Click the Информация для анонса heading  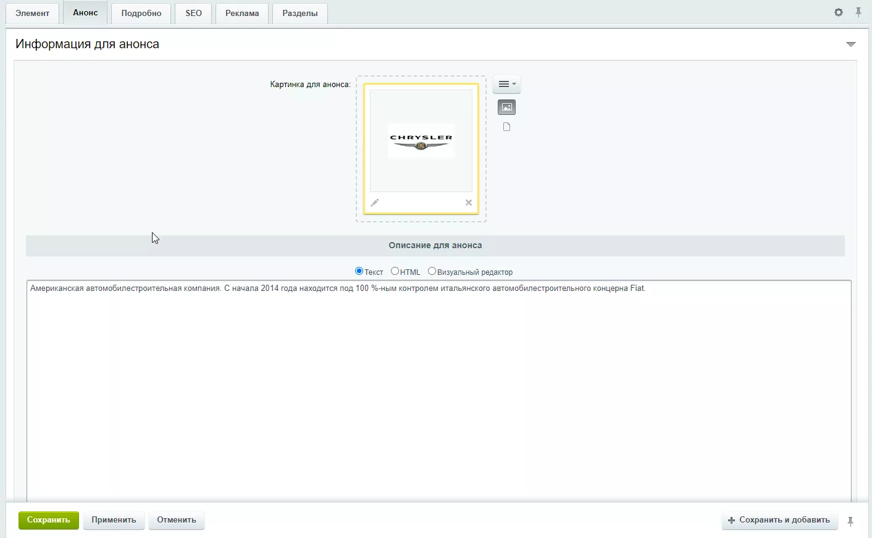pos(87,44)
